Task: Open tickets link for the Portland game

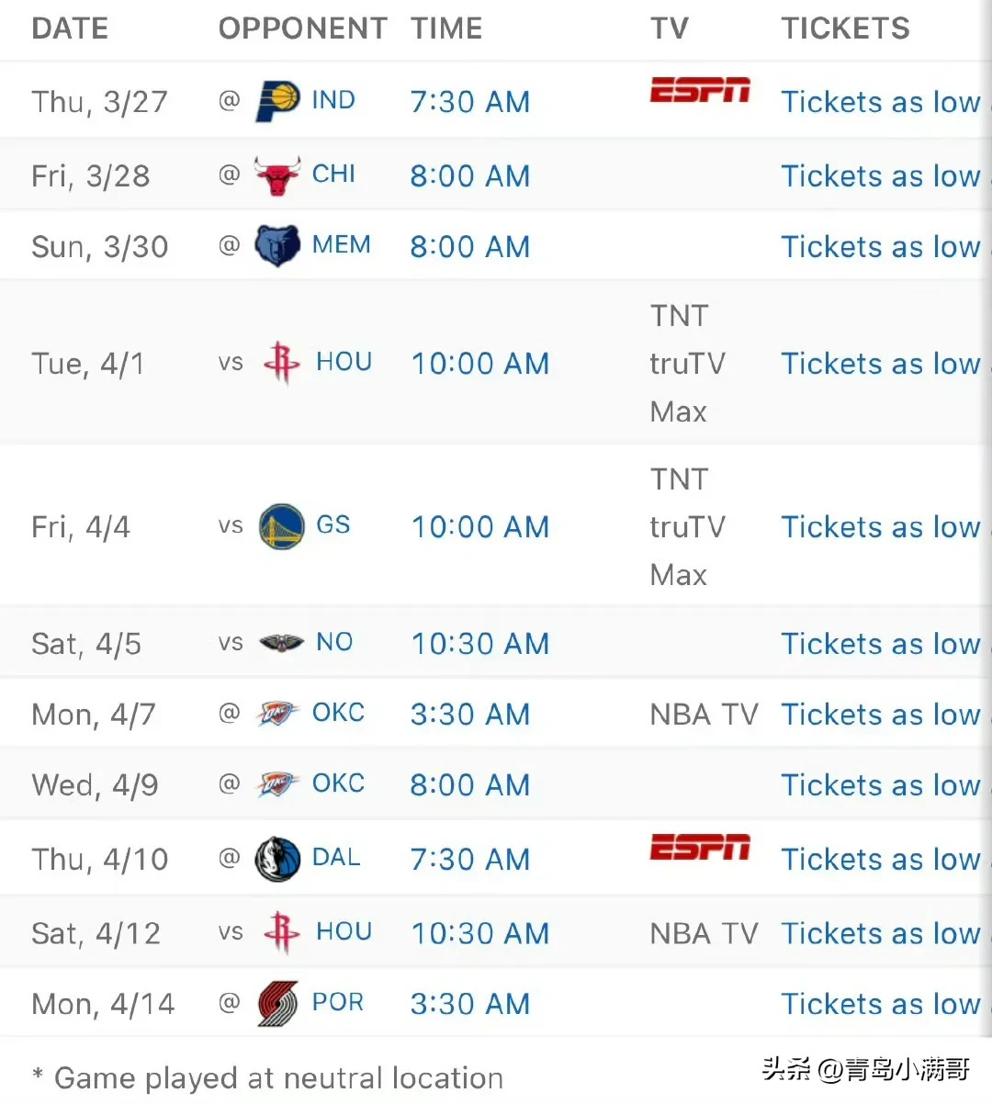Action: 880,1004
